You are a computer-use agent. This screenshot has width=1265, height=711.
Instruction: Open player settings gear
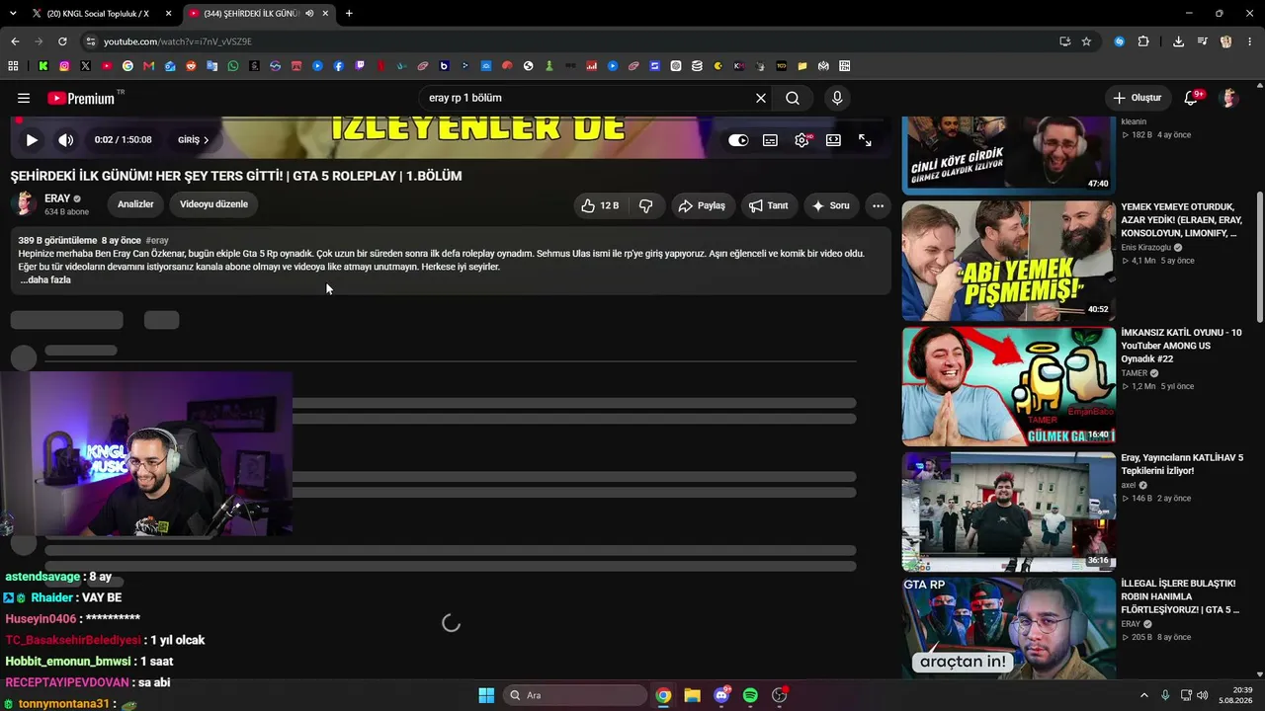[x=801, y=140]
